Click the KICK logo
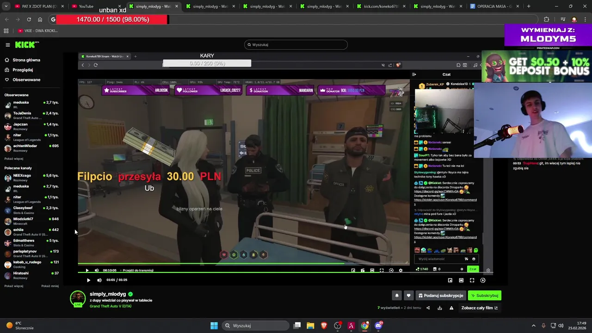592x333 pixels. click(27, 45)
